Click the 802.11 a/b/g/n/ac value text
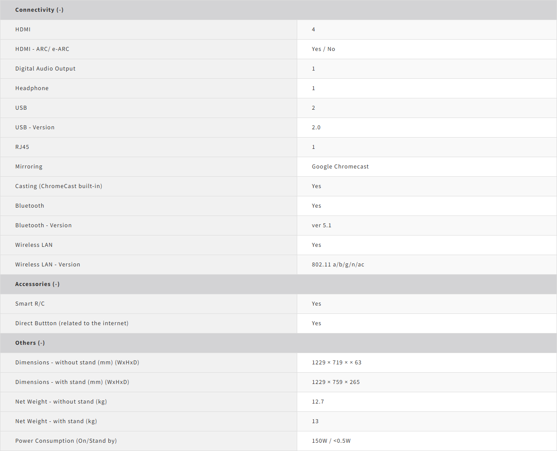The width and height of the screenshot is (557, 451). [338, 264]
